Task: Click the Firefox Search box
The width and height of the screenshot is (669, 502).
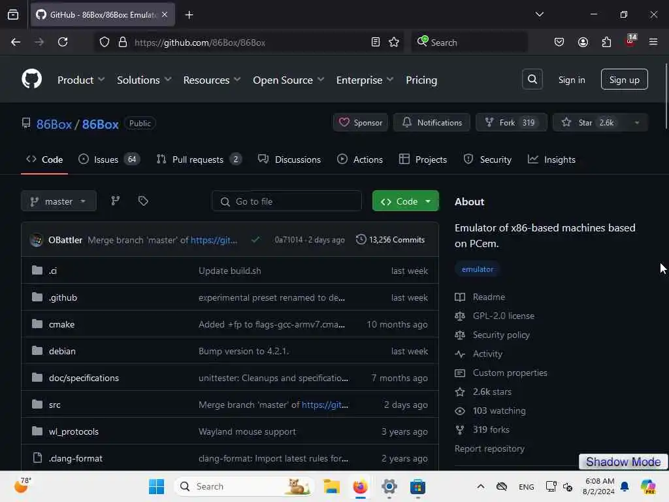Action: 469,42
